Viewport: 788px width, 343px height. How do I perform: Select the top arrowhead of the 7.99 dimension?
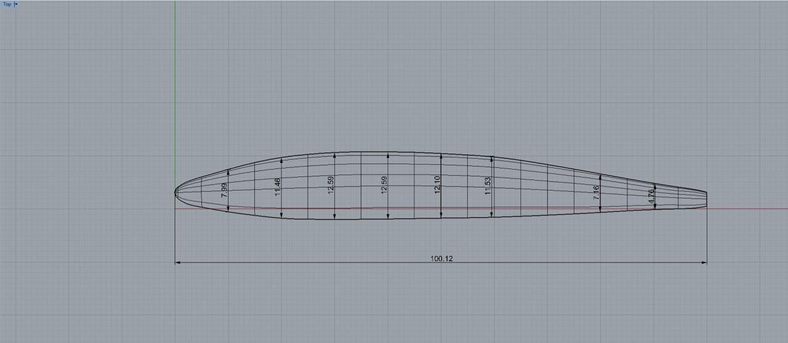pyautogui.click(x=228, y=172)
